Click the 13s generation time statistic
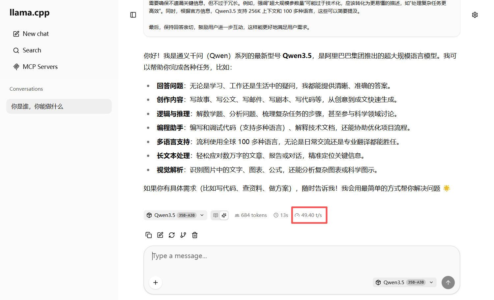The image size is (494, 300). 281,215
